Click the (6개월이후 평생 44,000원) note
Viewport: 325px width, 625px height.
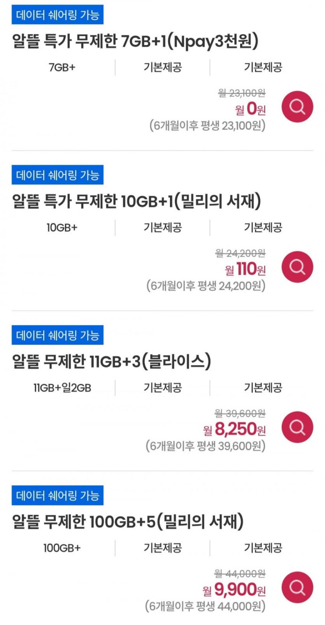[x=205, y=606]
